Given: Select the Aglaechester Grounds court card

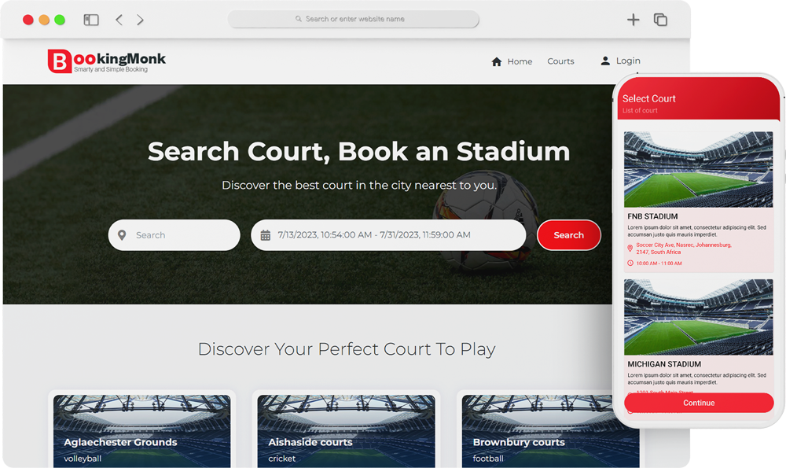Looking at the screenshot, I should click(x=141, y=431).
